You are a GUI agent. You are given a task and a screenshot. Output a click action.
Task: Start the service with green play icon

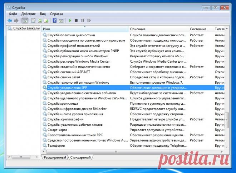tap(70, 21)
